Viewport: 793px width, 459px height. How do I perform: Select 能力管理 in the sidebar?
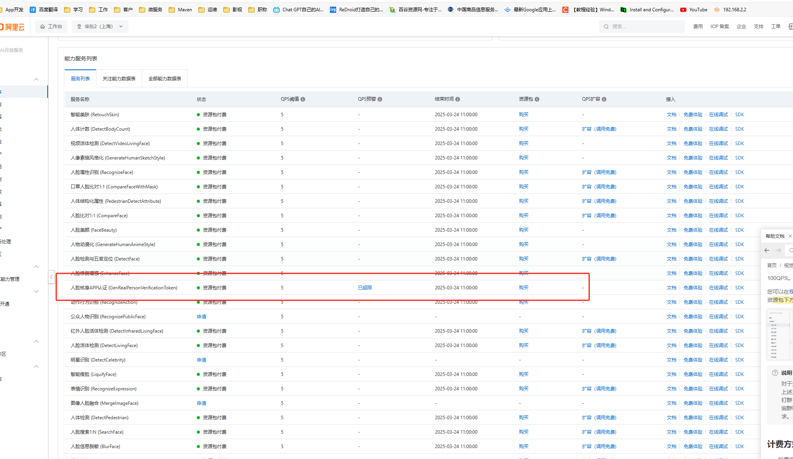click(x=10, y=279)
